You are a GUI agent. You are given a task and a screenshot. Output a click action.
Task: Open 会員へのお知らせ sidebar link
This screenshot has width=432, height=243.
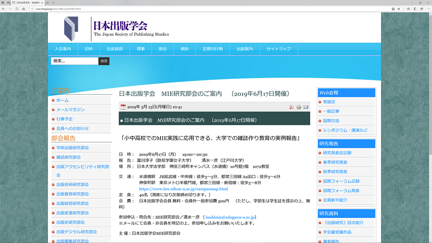(x=73, y=129)
